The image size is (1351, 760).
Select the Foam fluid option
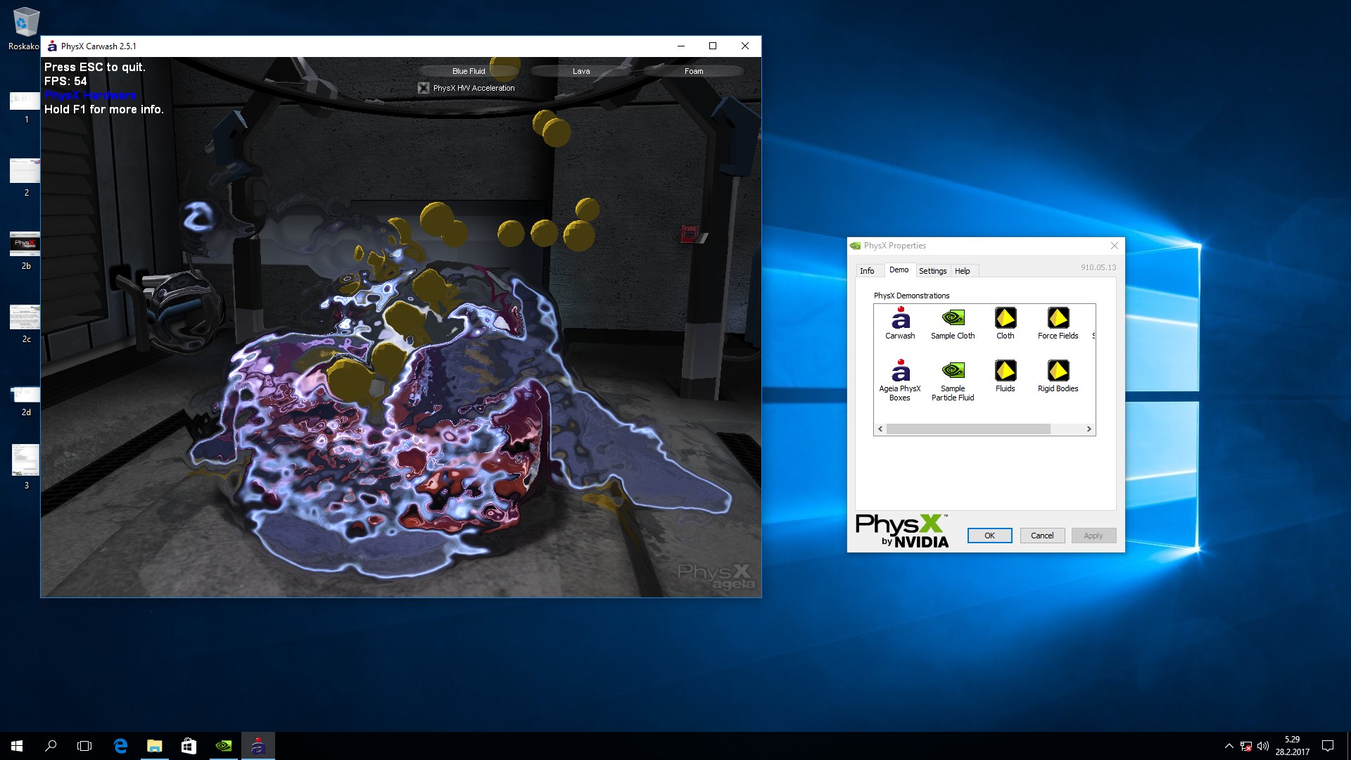(694, 71)
